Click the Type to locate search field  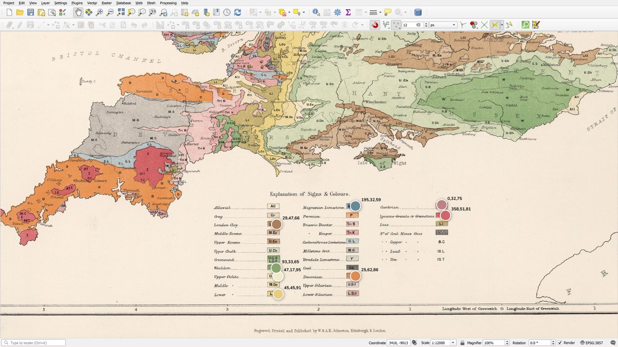[33, 343]
